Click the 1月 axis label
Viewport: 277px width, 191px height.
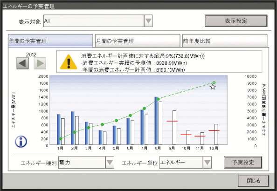pyautogui.click(x=60, y=148)
